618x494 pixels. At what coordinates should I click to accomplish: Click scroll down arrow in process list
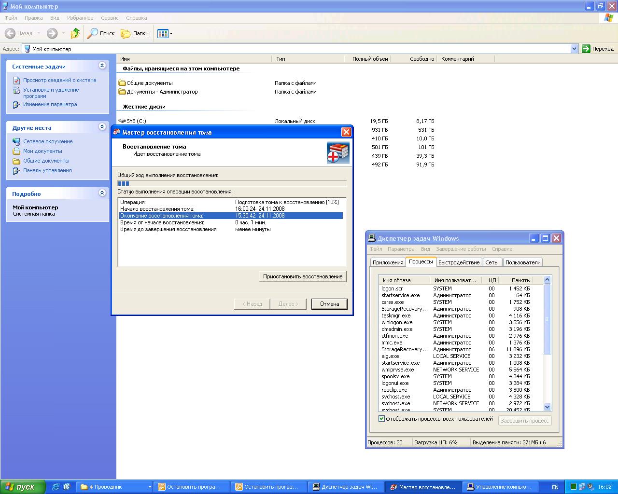(x=547, y=407)
